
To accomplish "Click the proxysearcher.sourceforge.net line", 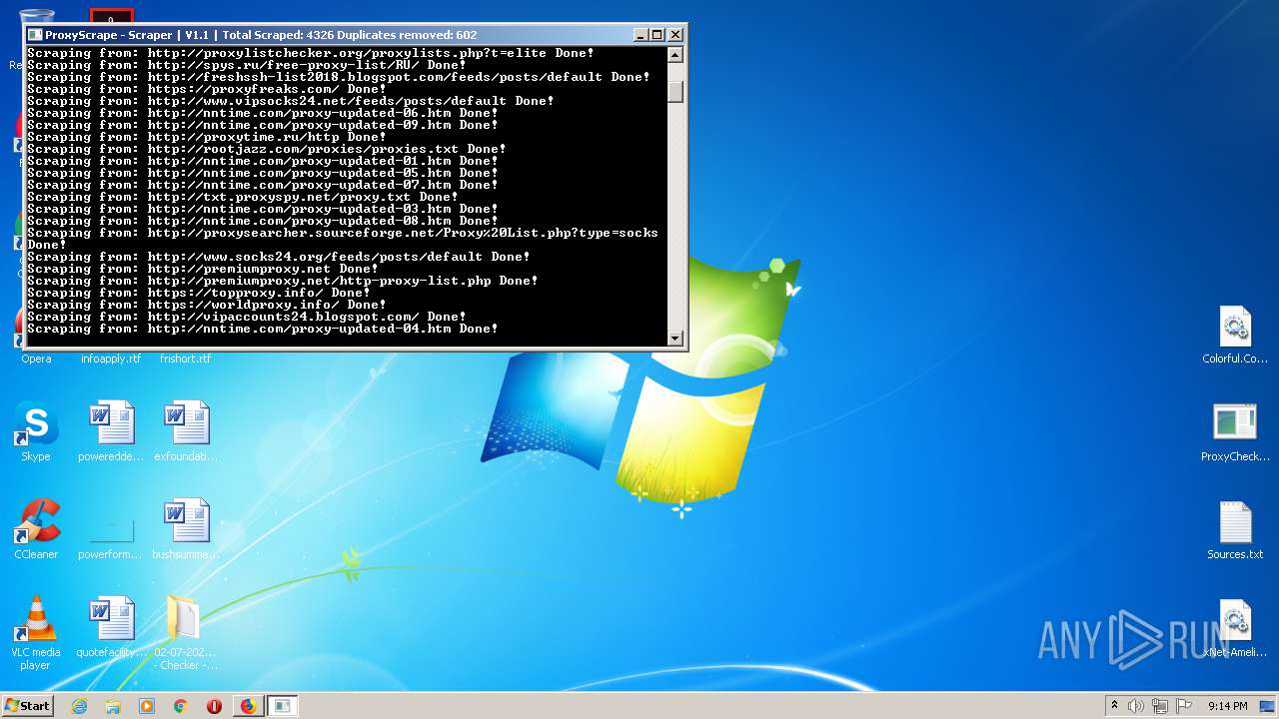I will point(343,239).
